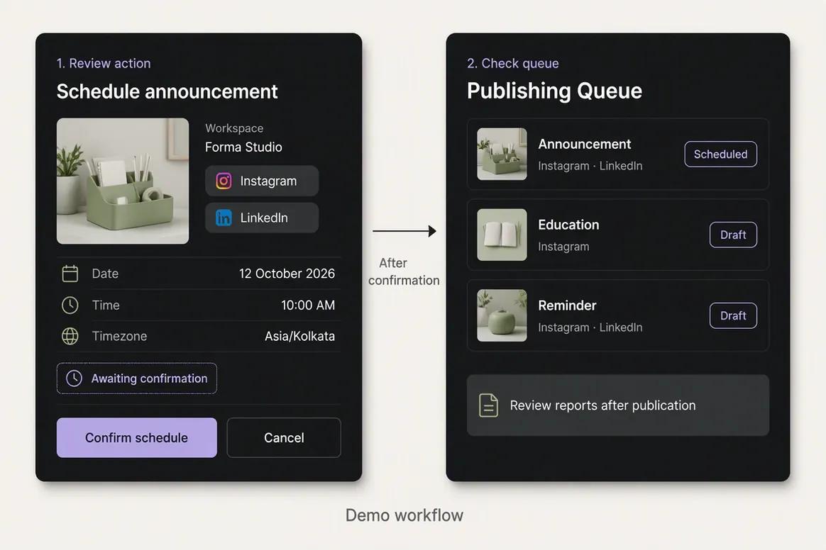
Task: Cancel the schedule announcement
Action: (284, 437)
